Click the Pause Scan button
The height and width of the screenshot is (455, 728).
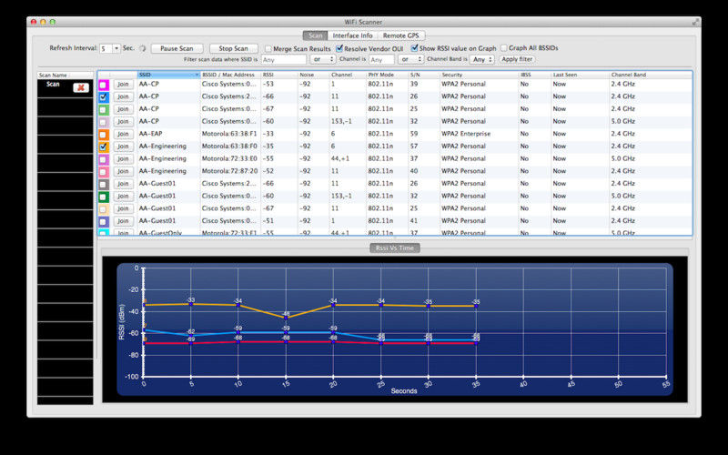tap(177, 48)
